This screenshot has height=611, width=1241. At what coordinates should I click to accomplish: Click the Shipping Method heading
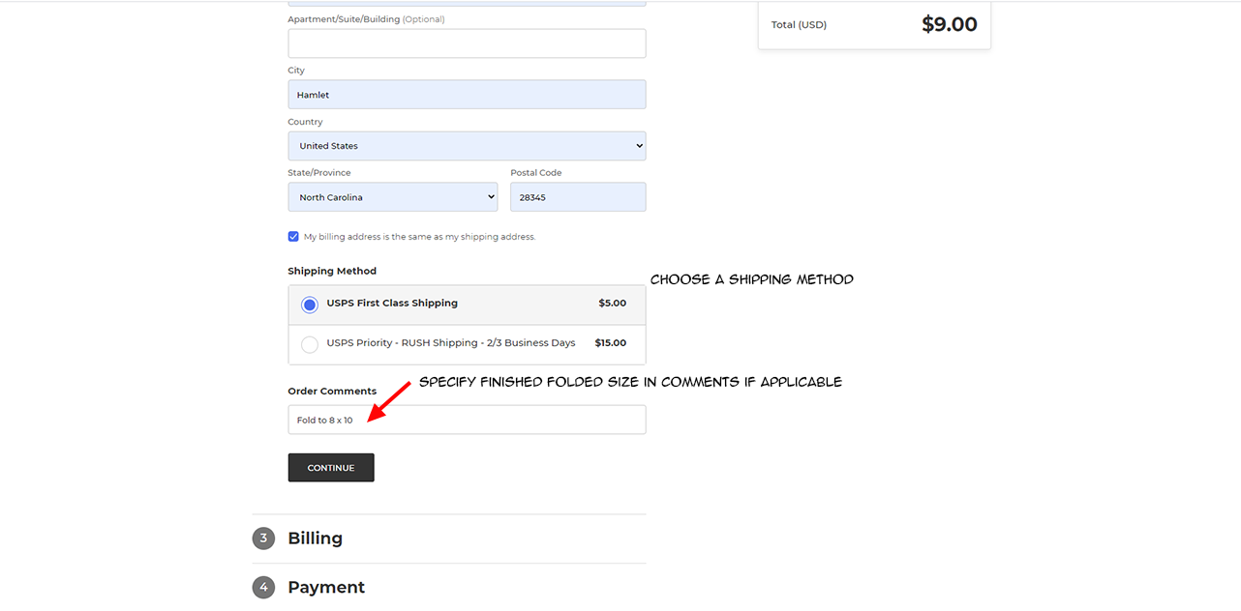(332, 272)
